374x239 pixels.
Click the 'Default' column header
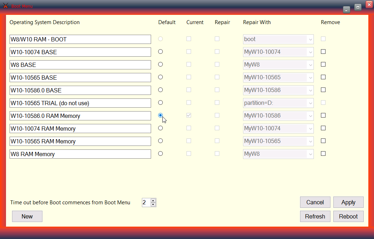167,22
